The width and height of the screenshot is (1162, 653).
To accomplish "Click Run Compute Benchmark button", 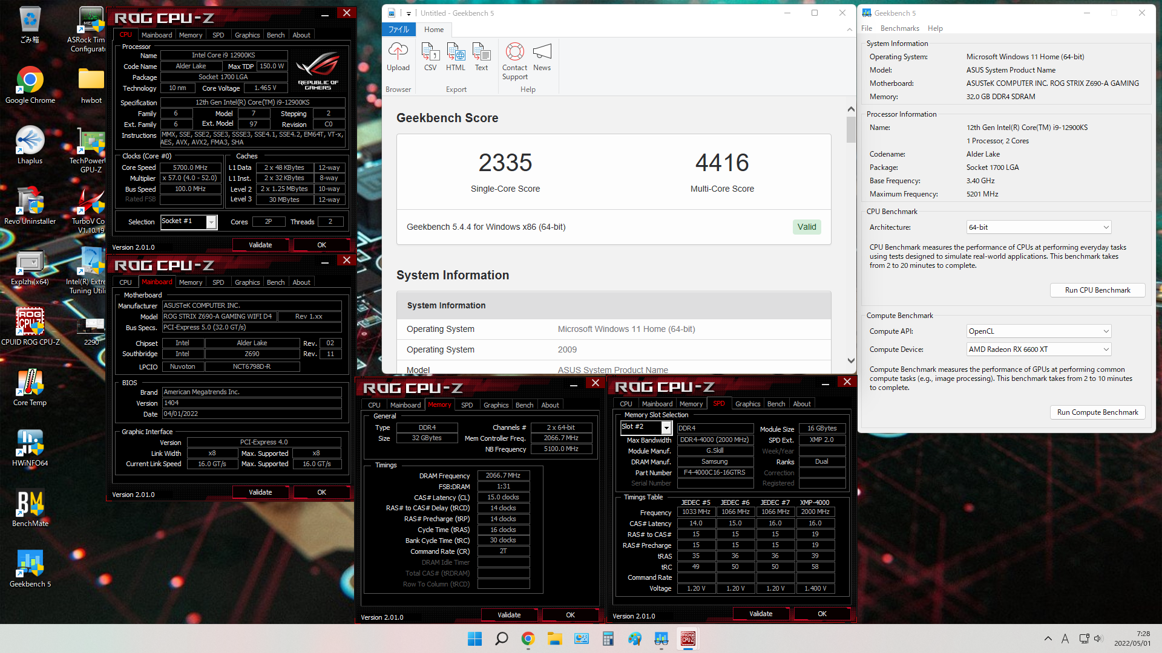I will coord(1097,412).
